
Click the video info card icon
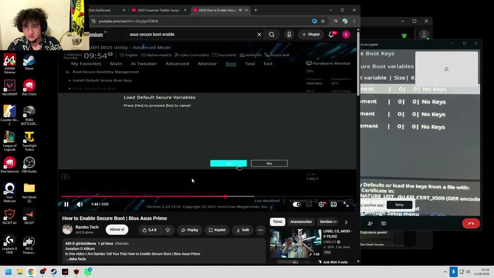(x=65, y=176)
